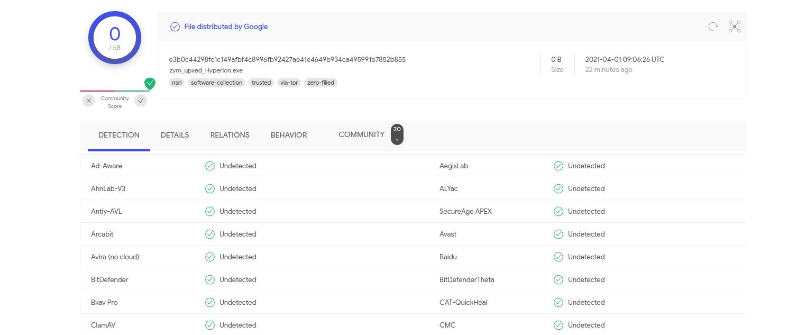The height and width of the screenshot is (335, 806).
Task: Click the via-tor tag
Action: click(x=289, y=83)
